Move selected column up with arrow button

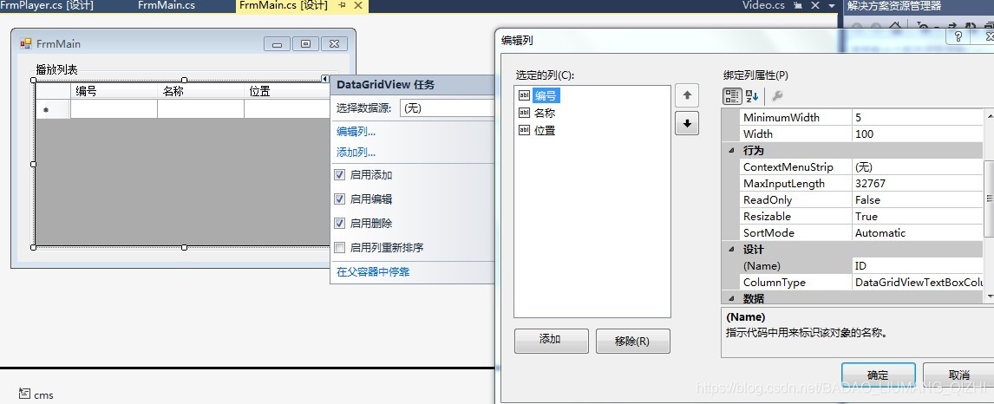coord(687,96)
